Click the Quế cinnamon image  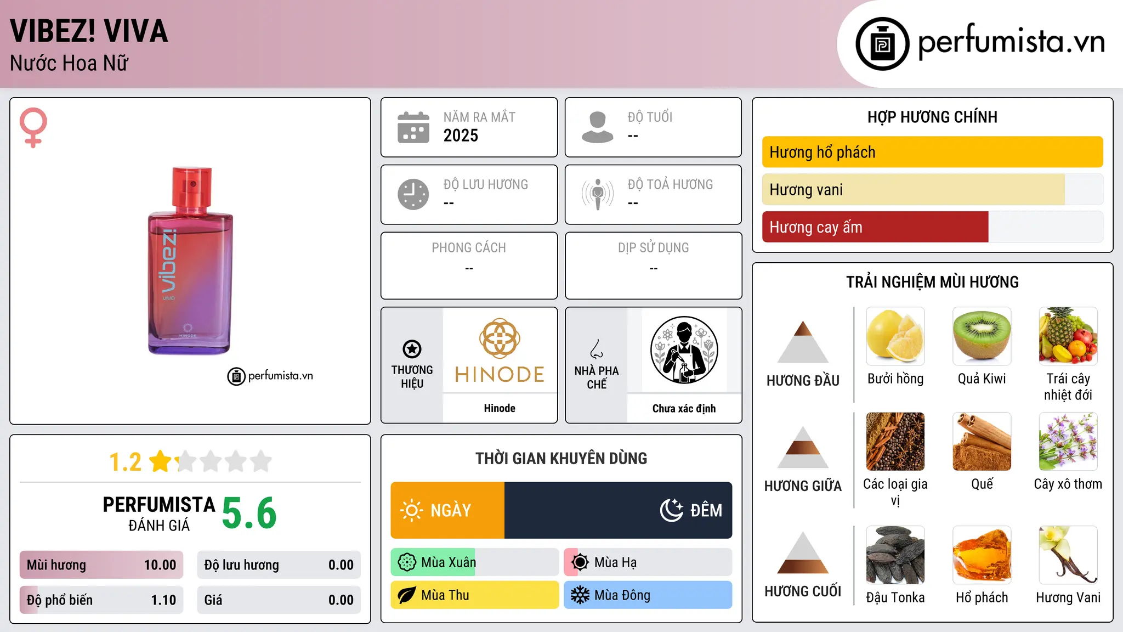point(982,442)
